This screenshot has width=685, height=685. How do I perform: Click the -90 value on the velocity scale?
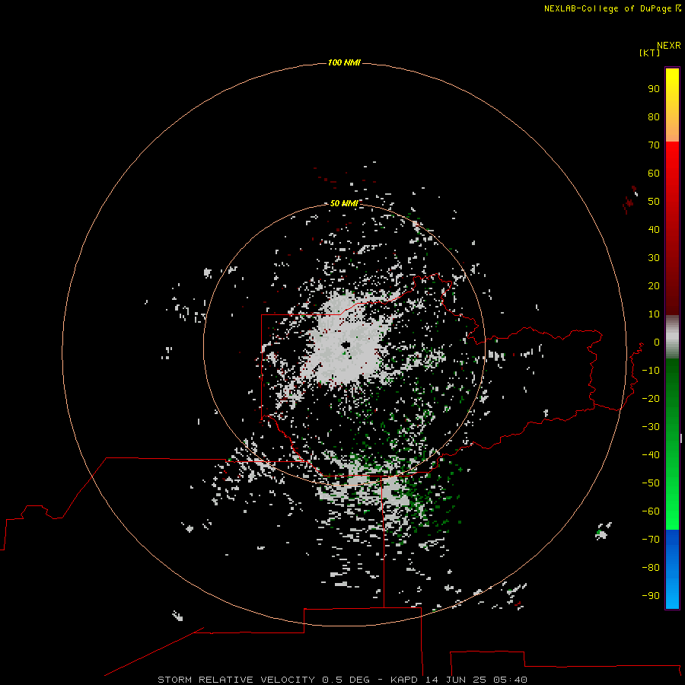(651, 596)
